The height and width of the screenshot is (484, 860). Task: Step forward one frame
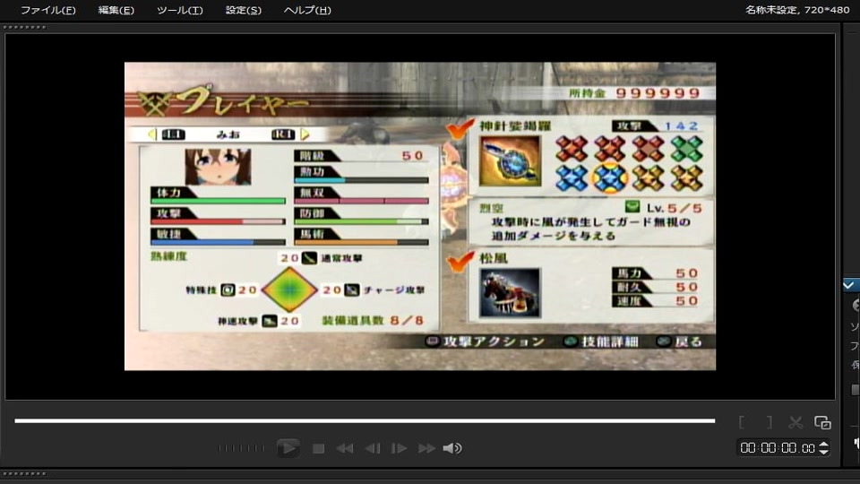(400, 448)
